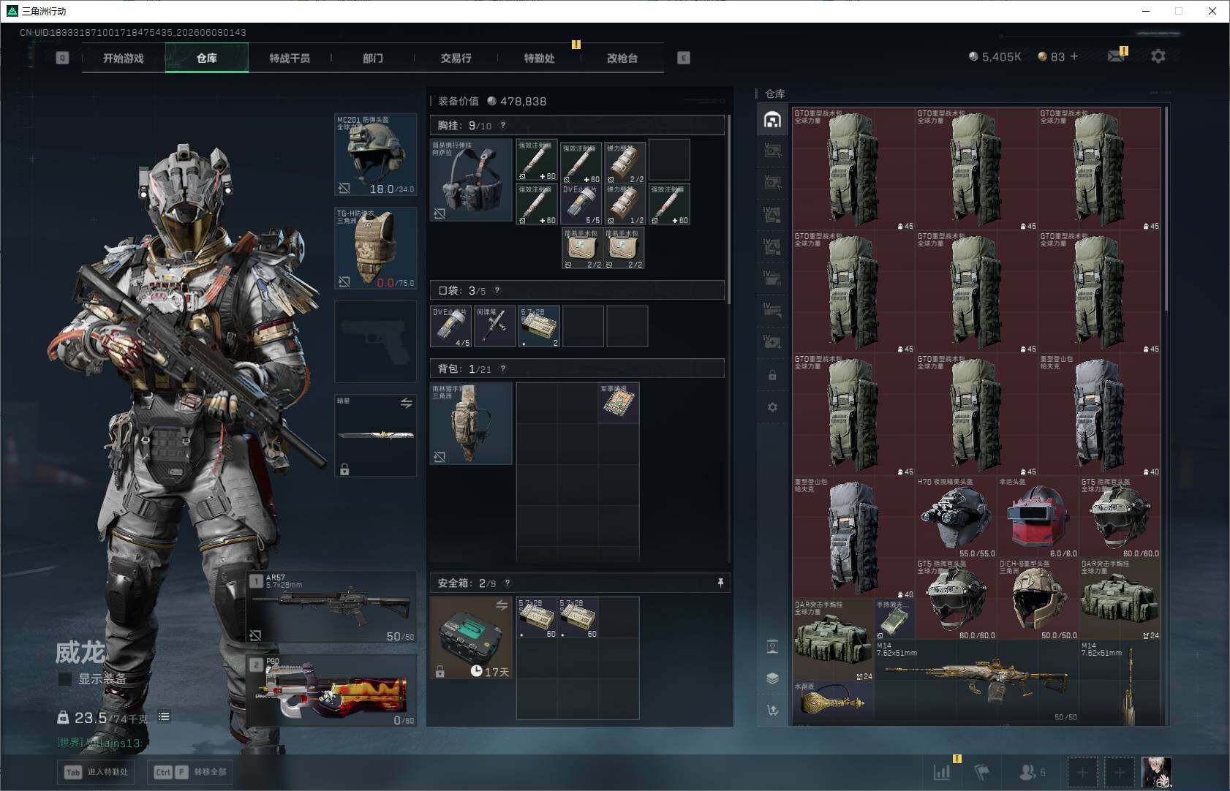Image resolution: width=1230 pixels, height=791 pixels.
Task: Click the empty pistol slot
Action: click(x=376, y=341)
